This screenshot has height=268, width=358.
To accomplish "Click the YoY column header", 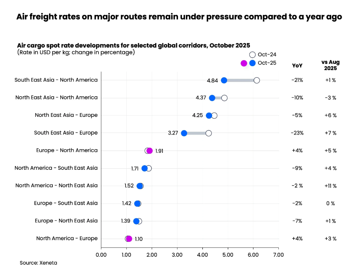I will point(297,66).
